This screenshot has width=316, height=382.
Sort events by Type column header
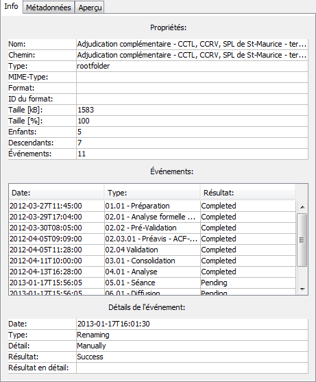[152, 193]
